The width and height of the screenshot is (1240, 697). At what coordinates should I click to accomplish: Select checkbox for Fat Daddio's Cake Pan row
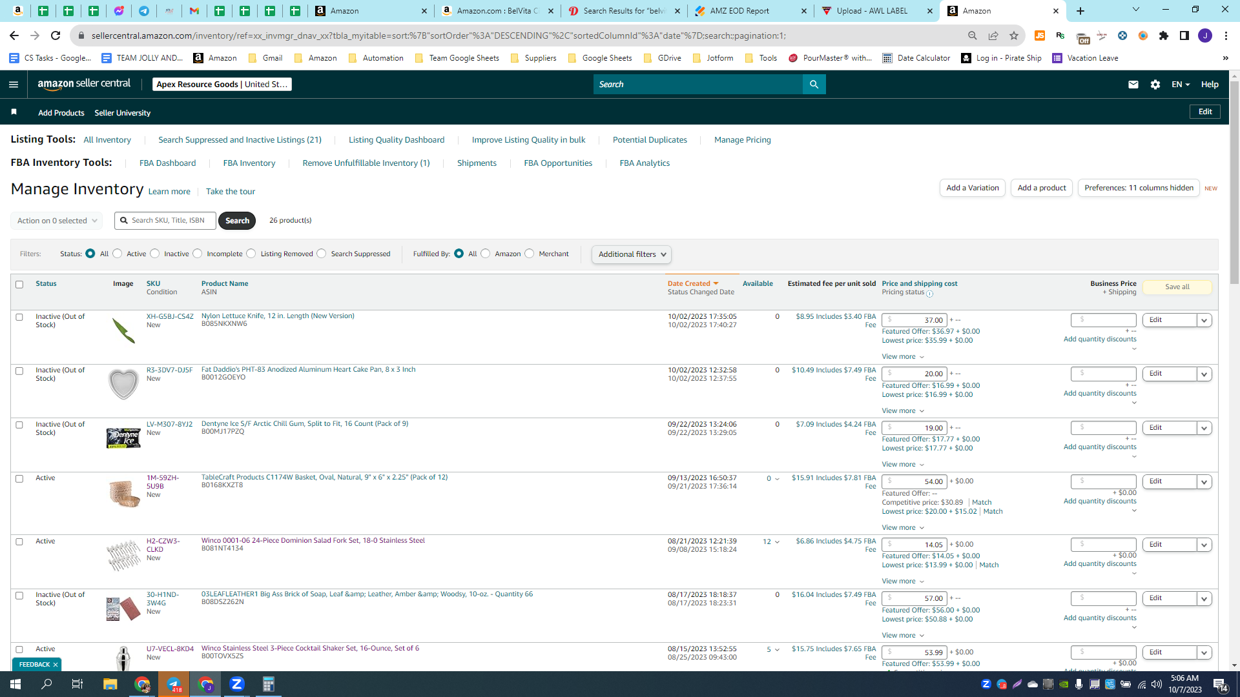19,371
